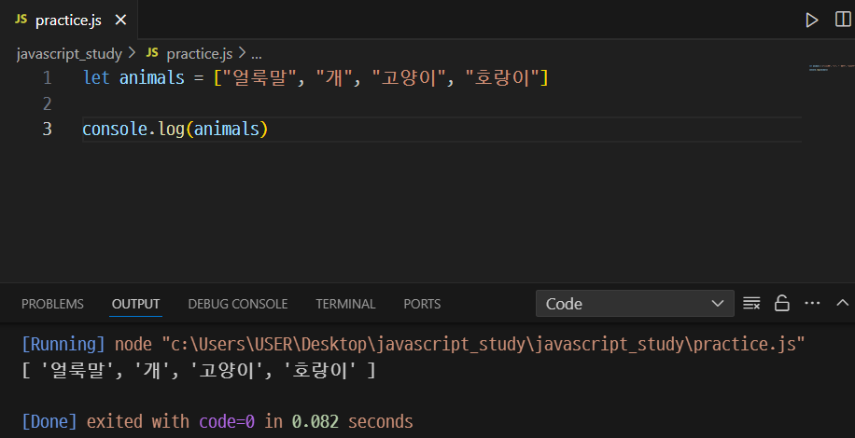855x438 pixels.
Task: Open the breadcrumb ellipsis symbol list
Action: (257, 54)
